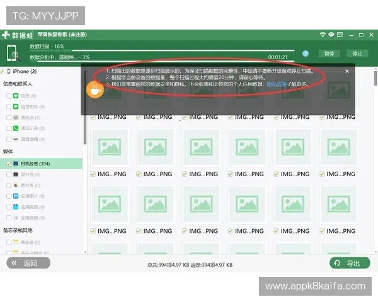Click the 停止 stop button
This screenshot has height=302, width=378.
coord(357,53)
